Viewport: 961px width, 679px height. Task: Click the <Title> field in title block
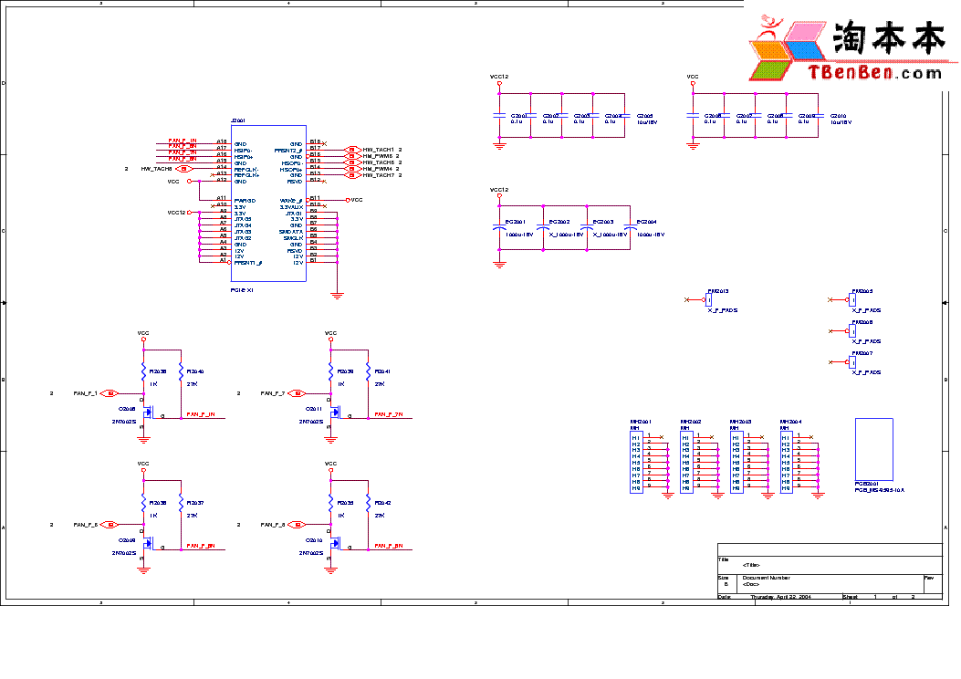click(x=751, y=565)
